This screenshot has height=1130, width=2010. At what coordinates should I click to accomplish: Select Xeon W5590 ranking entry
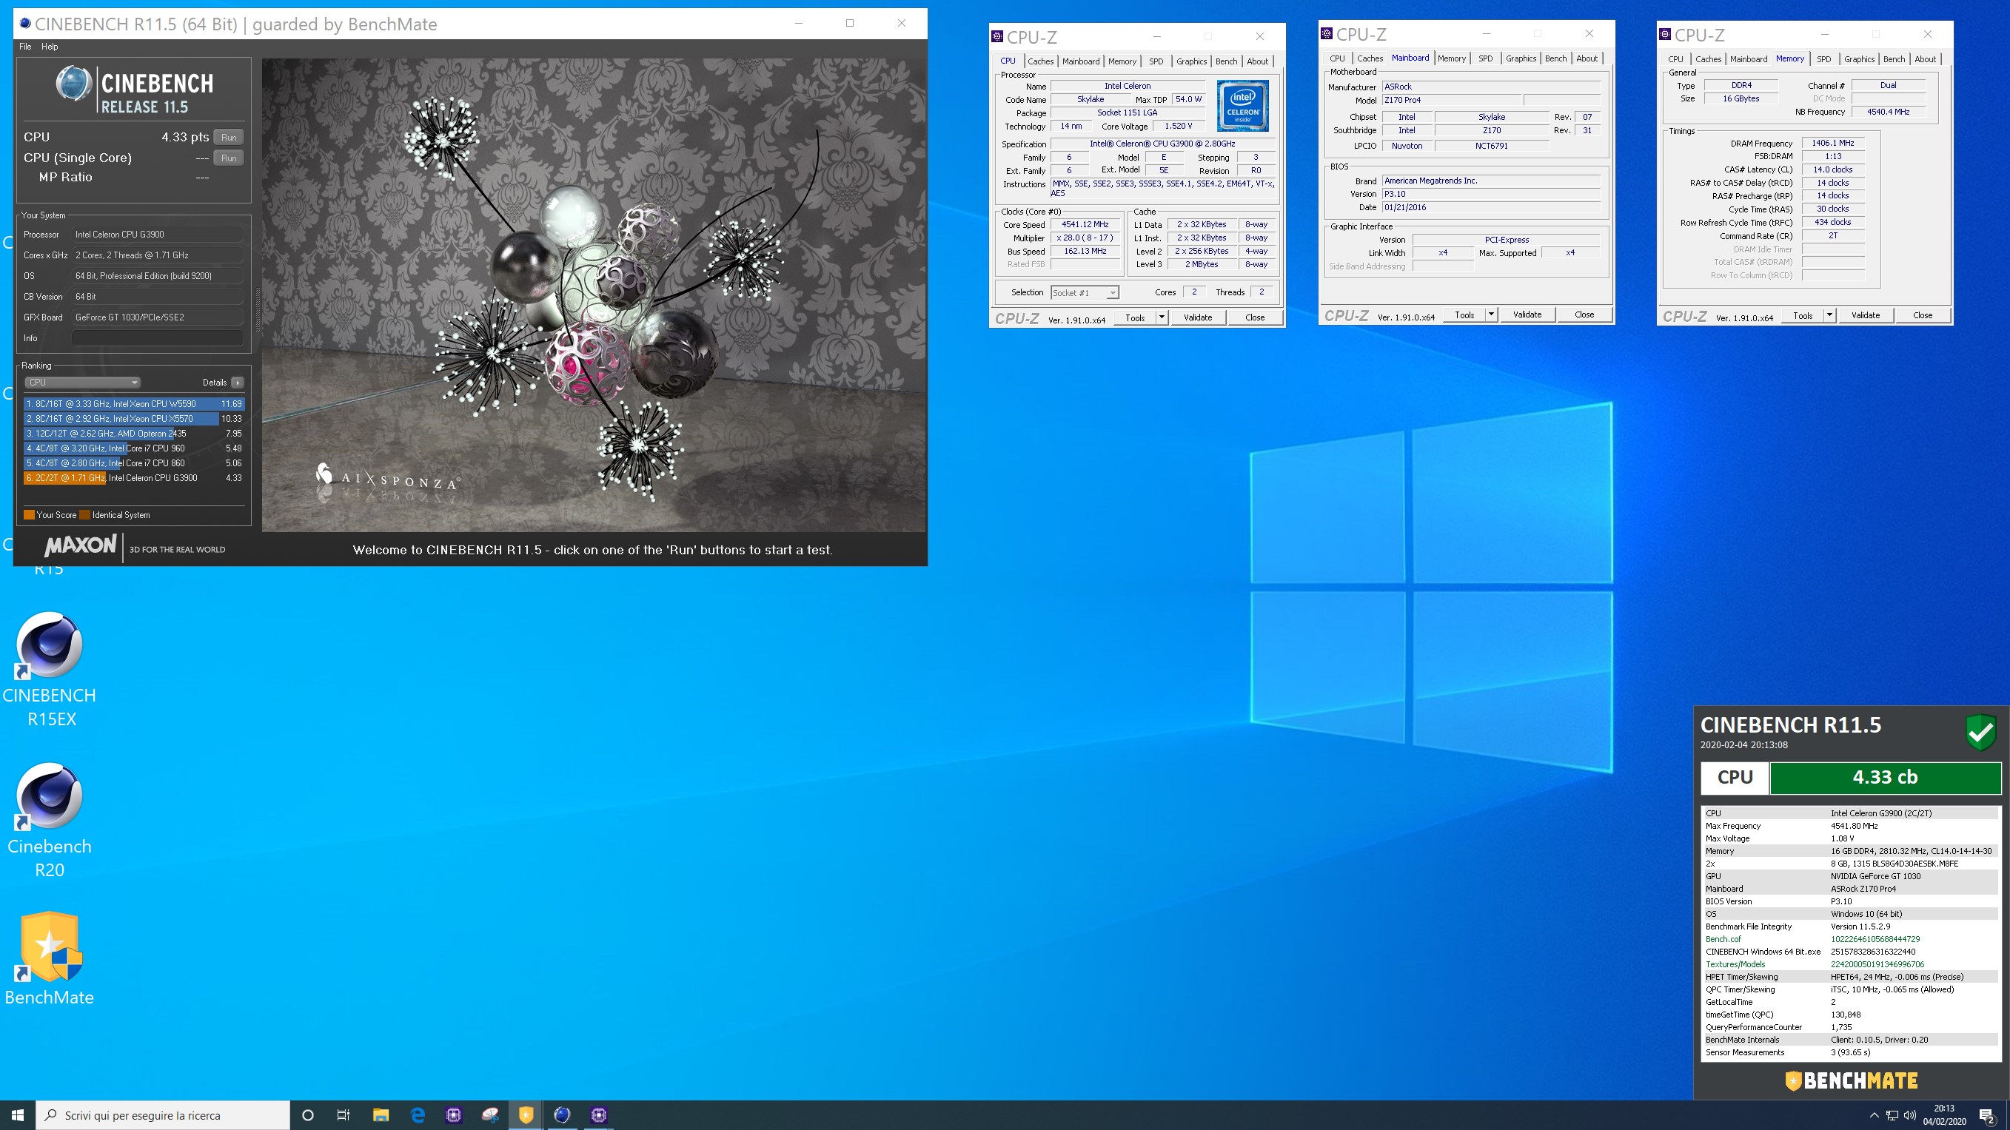tap(134, 404)
